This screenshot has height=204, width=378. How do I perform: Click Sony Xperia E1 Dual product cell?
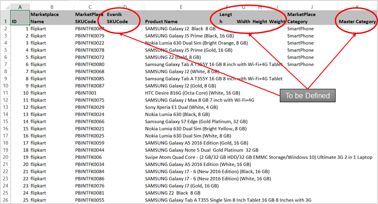pyautogui.click(x=181, y=107)
